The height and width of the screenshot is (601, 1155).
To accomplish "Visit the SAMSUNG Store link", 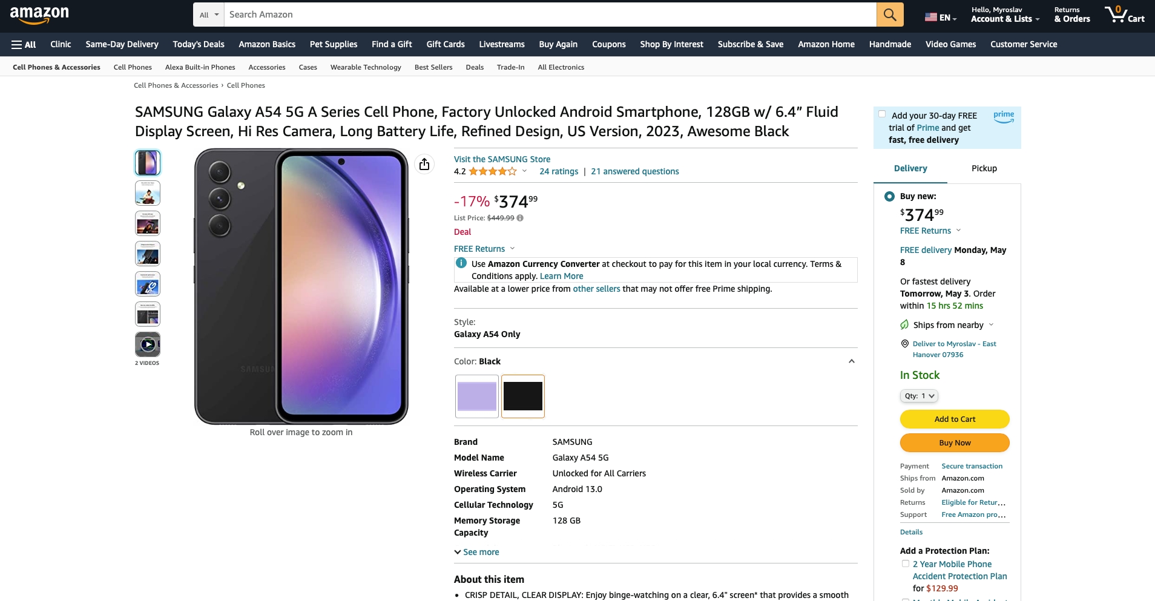I will (502, 159).
